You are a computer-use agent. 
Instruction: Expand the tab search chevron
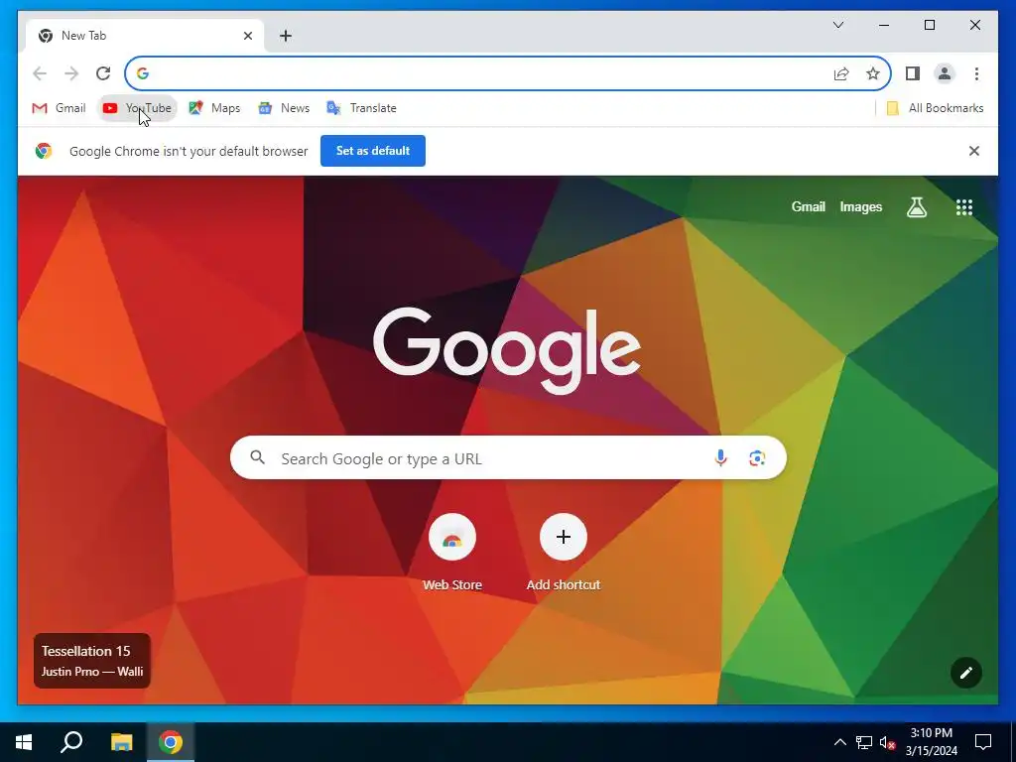838,25
